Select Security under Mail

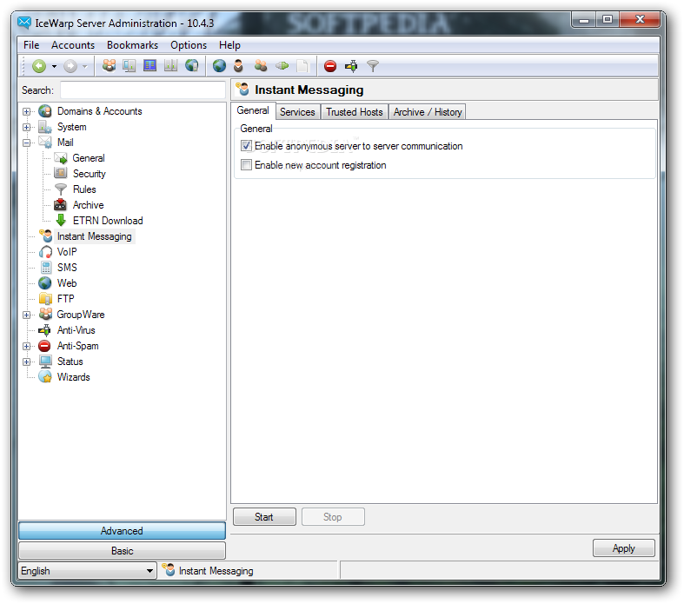point(89,174)
